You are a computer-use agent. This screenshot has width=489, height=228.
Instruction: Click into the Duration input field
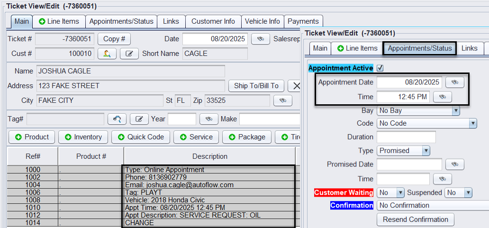pyautogui.click(x=406, y=137)
